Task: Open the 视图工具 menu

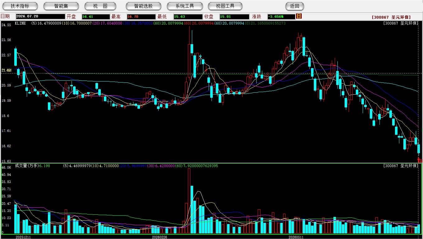Action: (225, 6)
